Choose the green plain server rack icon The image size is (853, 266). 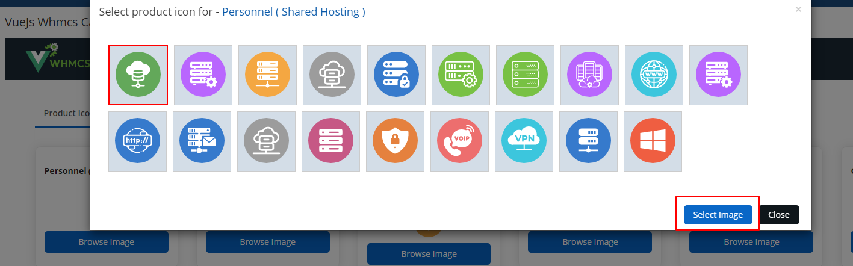[526, 75]
